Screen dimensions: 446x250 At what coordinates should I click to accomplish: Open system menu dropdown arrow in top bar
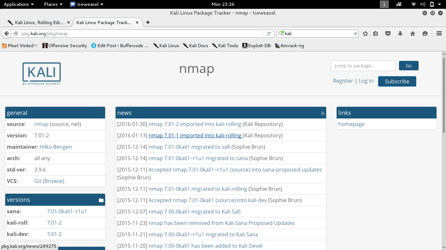point(440,4)
